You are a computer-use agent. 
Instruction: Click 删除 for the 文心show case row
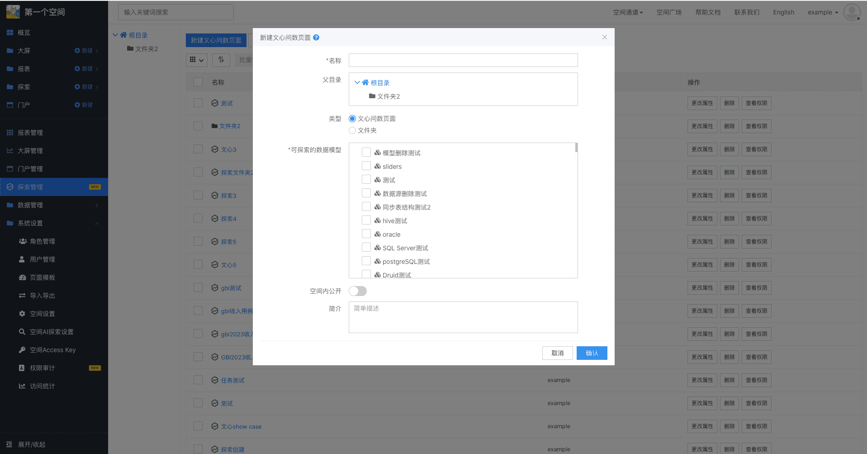pos(729,426)
